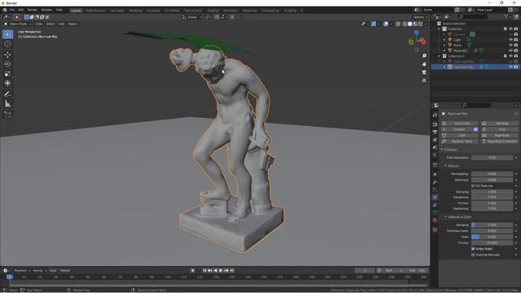Switch to the Modeling workspace tab
Viewport: 521px width, 293px height.
135,11
